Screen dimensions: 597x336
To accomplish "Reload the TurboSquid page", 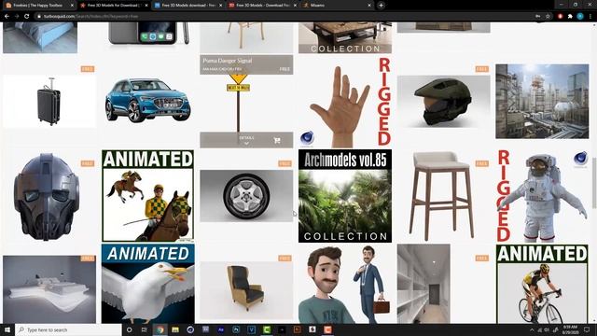I will pyautogui.click(x=27, y=17).
